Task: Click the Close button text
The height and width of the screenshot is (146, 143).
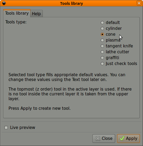Action: [x=107, y=138]
